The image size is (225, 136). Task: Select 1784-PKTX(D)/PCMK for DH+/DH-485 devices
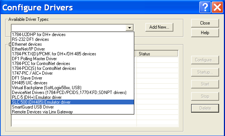[73, 54]
